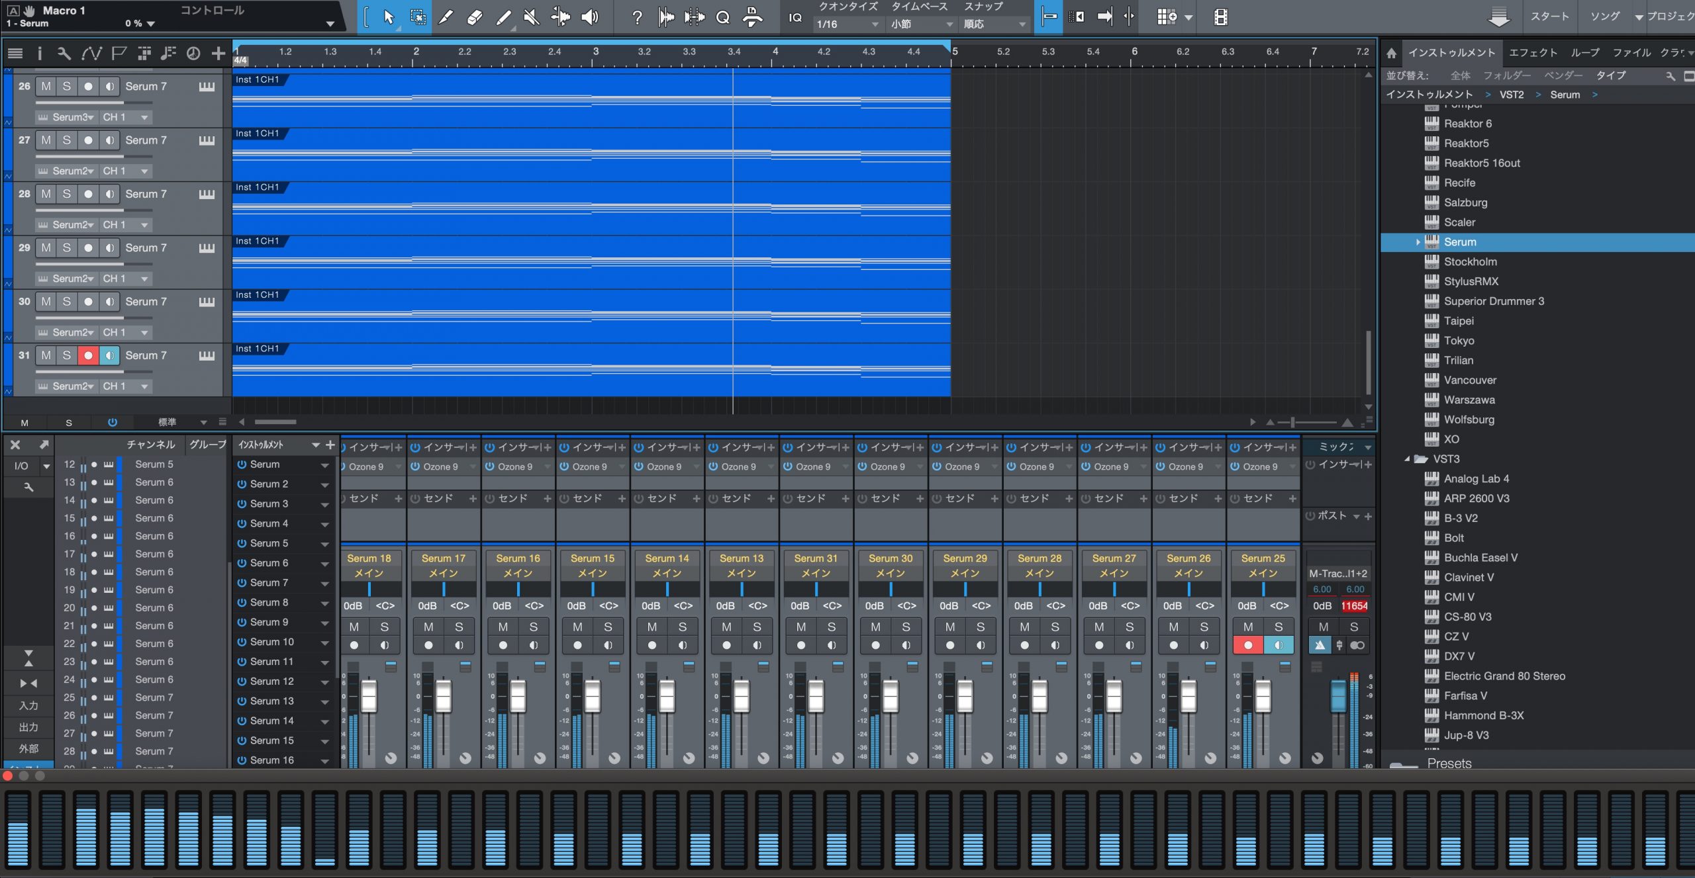Expand the Serum item in the browser
1695x878 pixels.
click(1418, 242)
